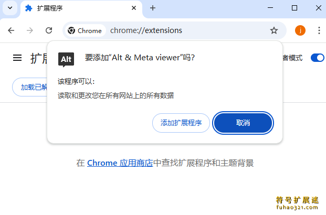Bookmark this page with the star icon
This screenshot has width=326, height=215.
click(x=274, y=30)
